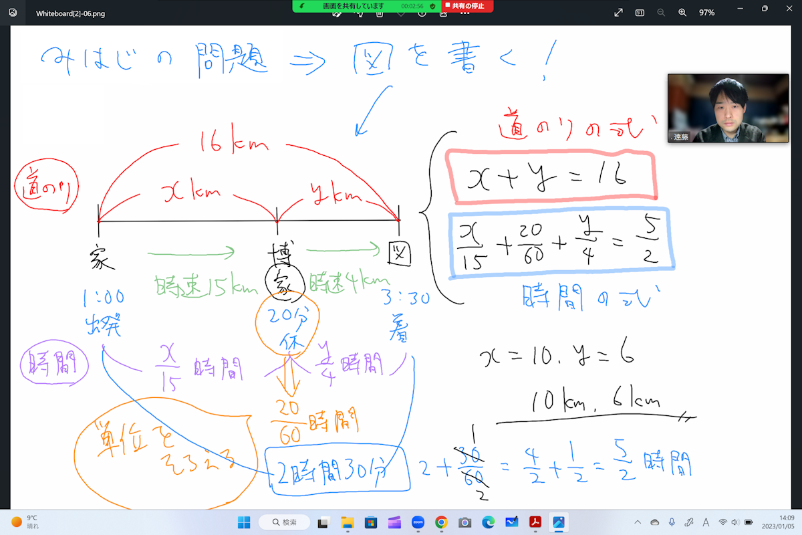Toggle the microphone icon in system tray
Viewport: 802px width, 535px height.
[671, 522]
